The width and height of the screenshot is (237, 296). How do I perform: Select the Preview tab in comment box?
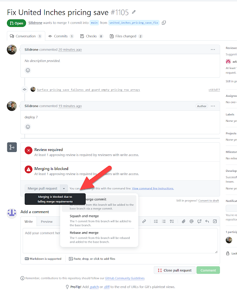[47, 221]
